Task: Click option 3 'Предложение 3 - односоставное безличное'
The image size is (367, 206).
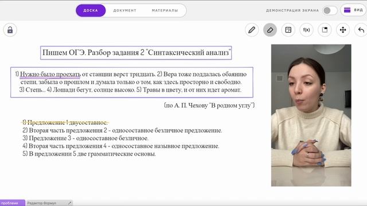Action: click(x=85, y=138)
